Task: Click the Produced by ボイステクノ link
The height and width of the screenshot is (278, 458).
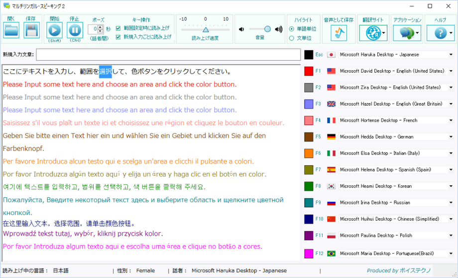Action: [x=399, y=271]
